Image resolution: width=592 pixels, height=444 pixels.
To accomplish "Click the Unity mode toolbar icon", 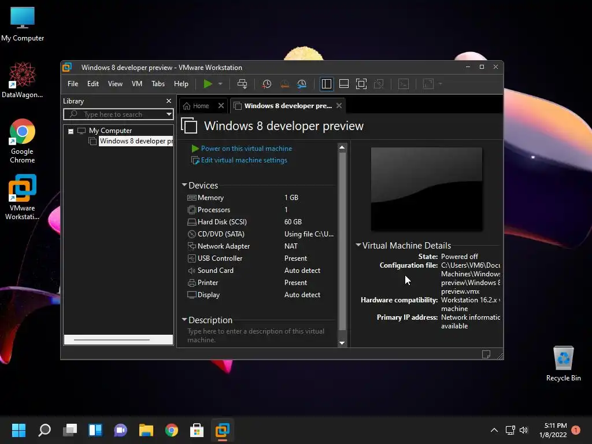I will pyautogui.click(x=379, y=84).
